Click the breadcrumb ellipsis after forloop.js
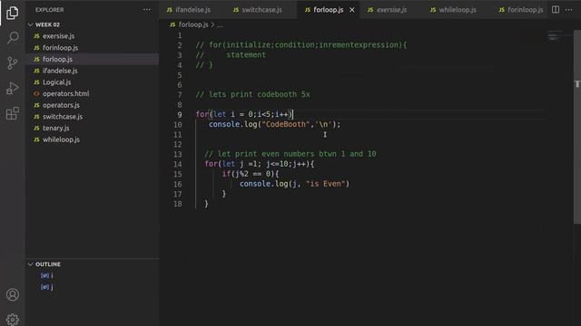This screenshot has width=581, height=326. [x=221, y=24]
